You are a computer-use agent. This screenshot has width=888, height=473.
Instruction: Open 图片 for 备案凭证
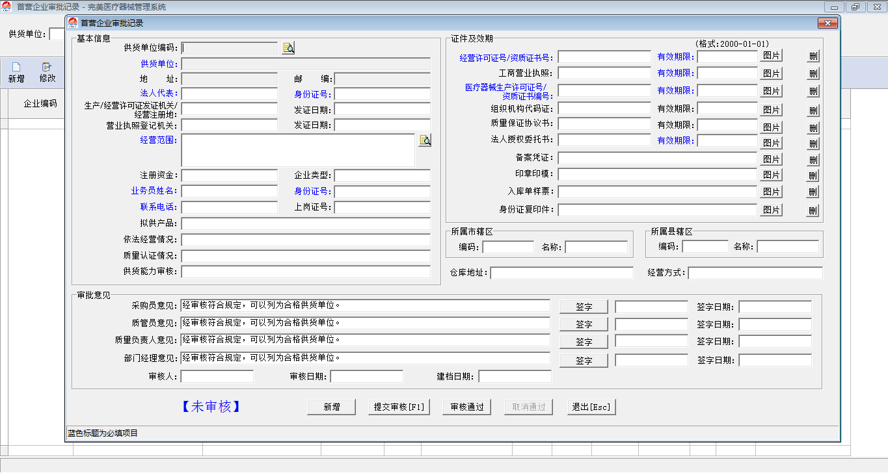coord(771,159)
